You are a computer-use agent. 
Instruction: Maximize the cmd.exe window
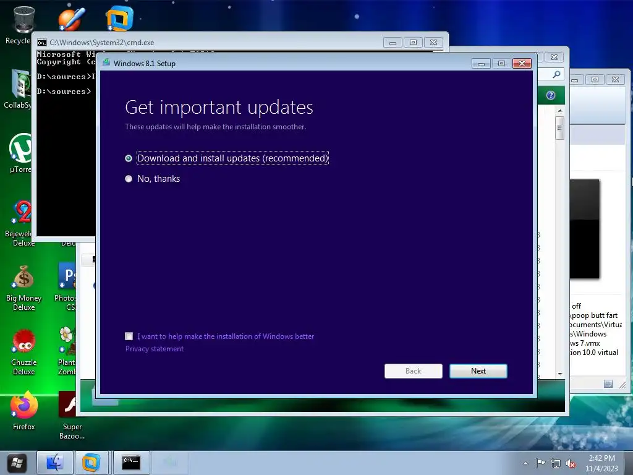point(413,43)
